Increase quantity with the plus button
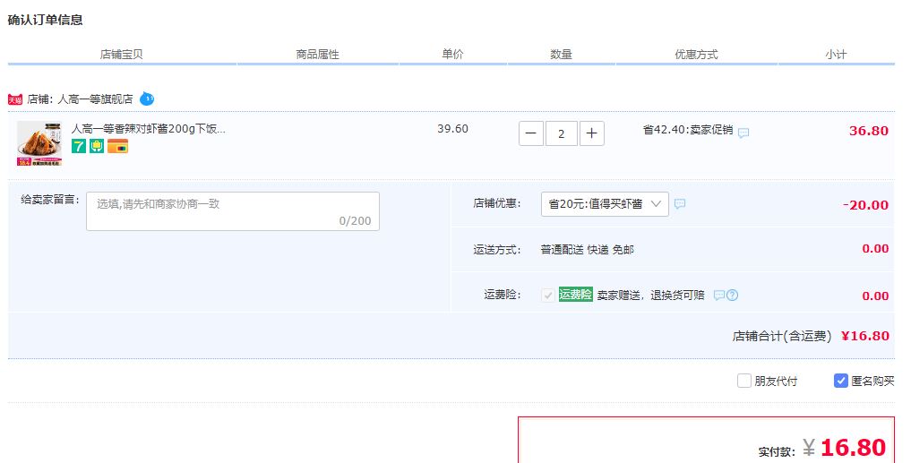Image resolution: width=911 pixels, height=463 pixels. pyautogui.click(x=591, y=133)
